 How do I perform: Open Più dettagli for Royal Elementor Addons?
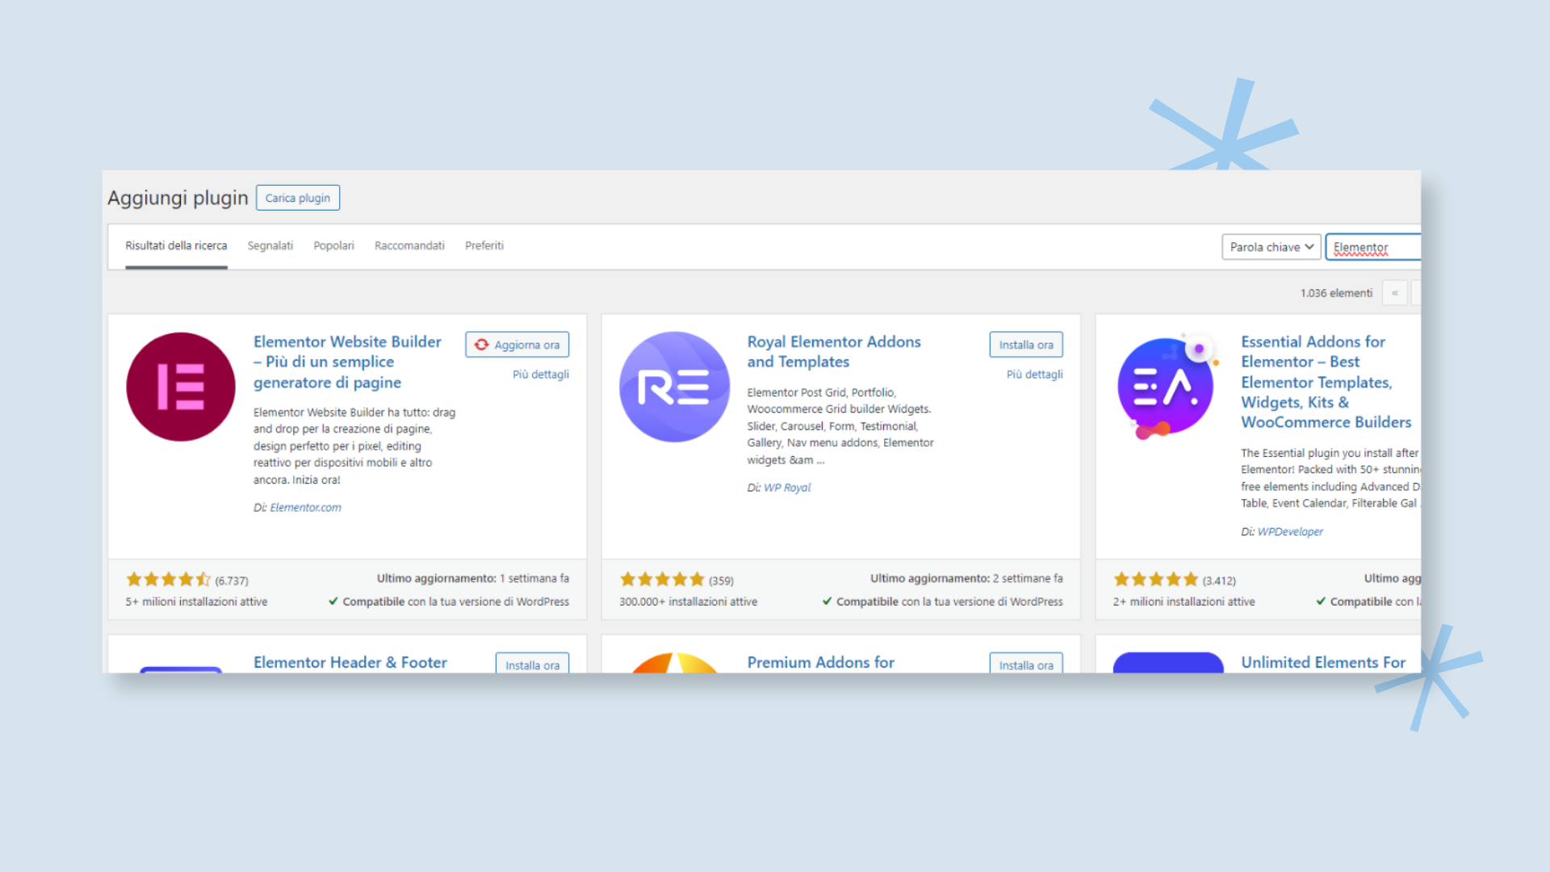click(1035, 375)
